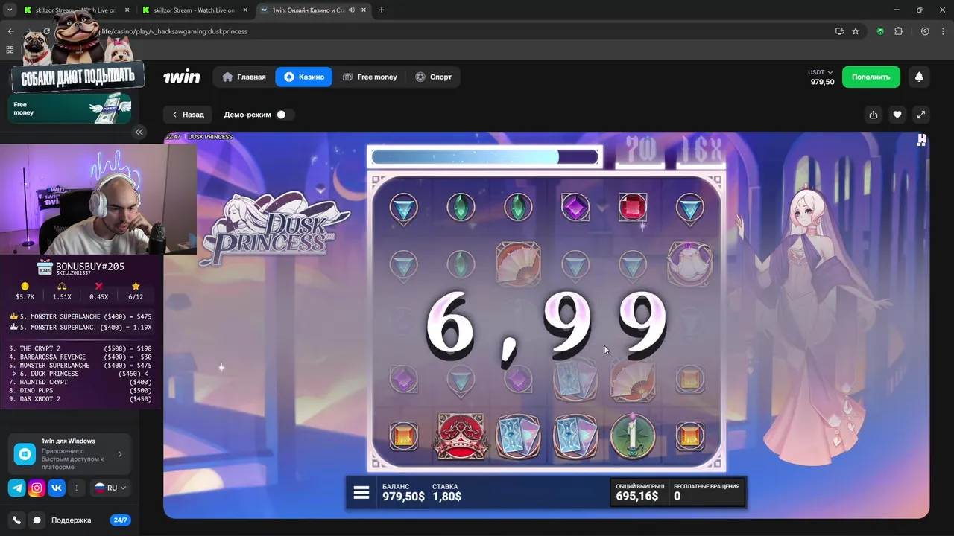Open the Telegram social link

click(16, 488)
